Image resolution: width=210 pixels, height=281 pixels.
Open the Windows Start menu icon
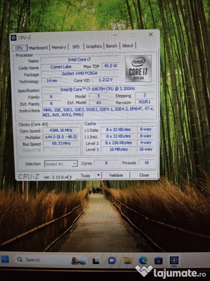tap(5, 259)
